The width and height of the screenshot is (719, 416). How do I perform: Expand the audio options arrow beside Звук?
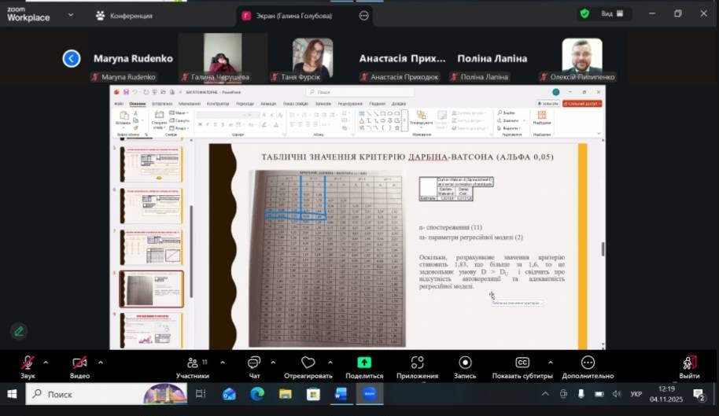[46, 363]
